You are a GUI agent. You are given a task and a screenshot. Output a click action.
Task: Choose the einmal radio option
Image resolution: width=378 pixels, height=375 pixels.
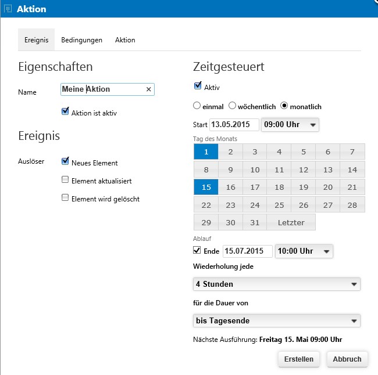tap(197, 106)
